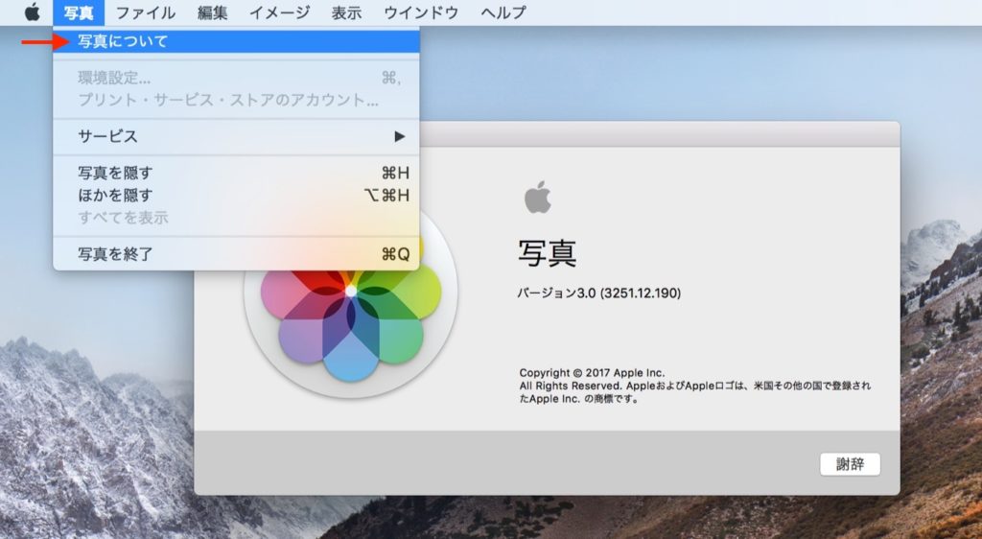982x539 pixels.
Task: Open the ウインドウ menu
Action: coord(421,12)
